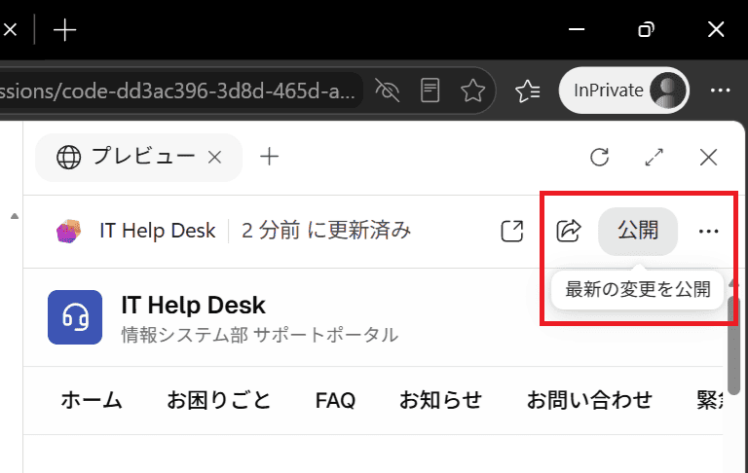Click the left pane scroll up arrow
This screenshot has width=748, height=473.
[15, 216]
